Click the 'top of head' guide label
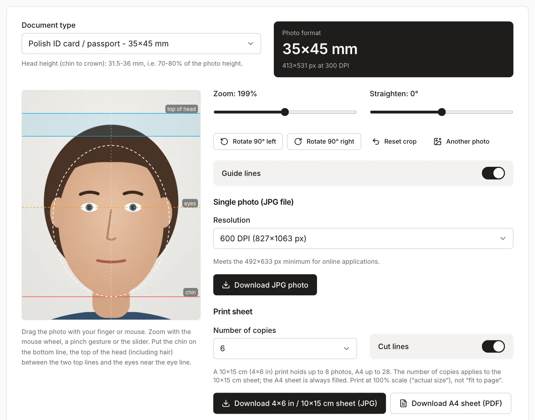Viewport: 535px width, 420px height. click(x=181, y=109)
